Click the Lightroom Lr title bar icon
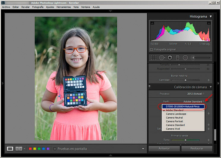The image size is (221, 158). tap(3, 3)
